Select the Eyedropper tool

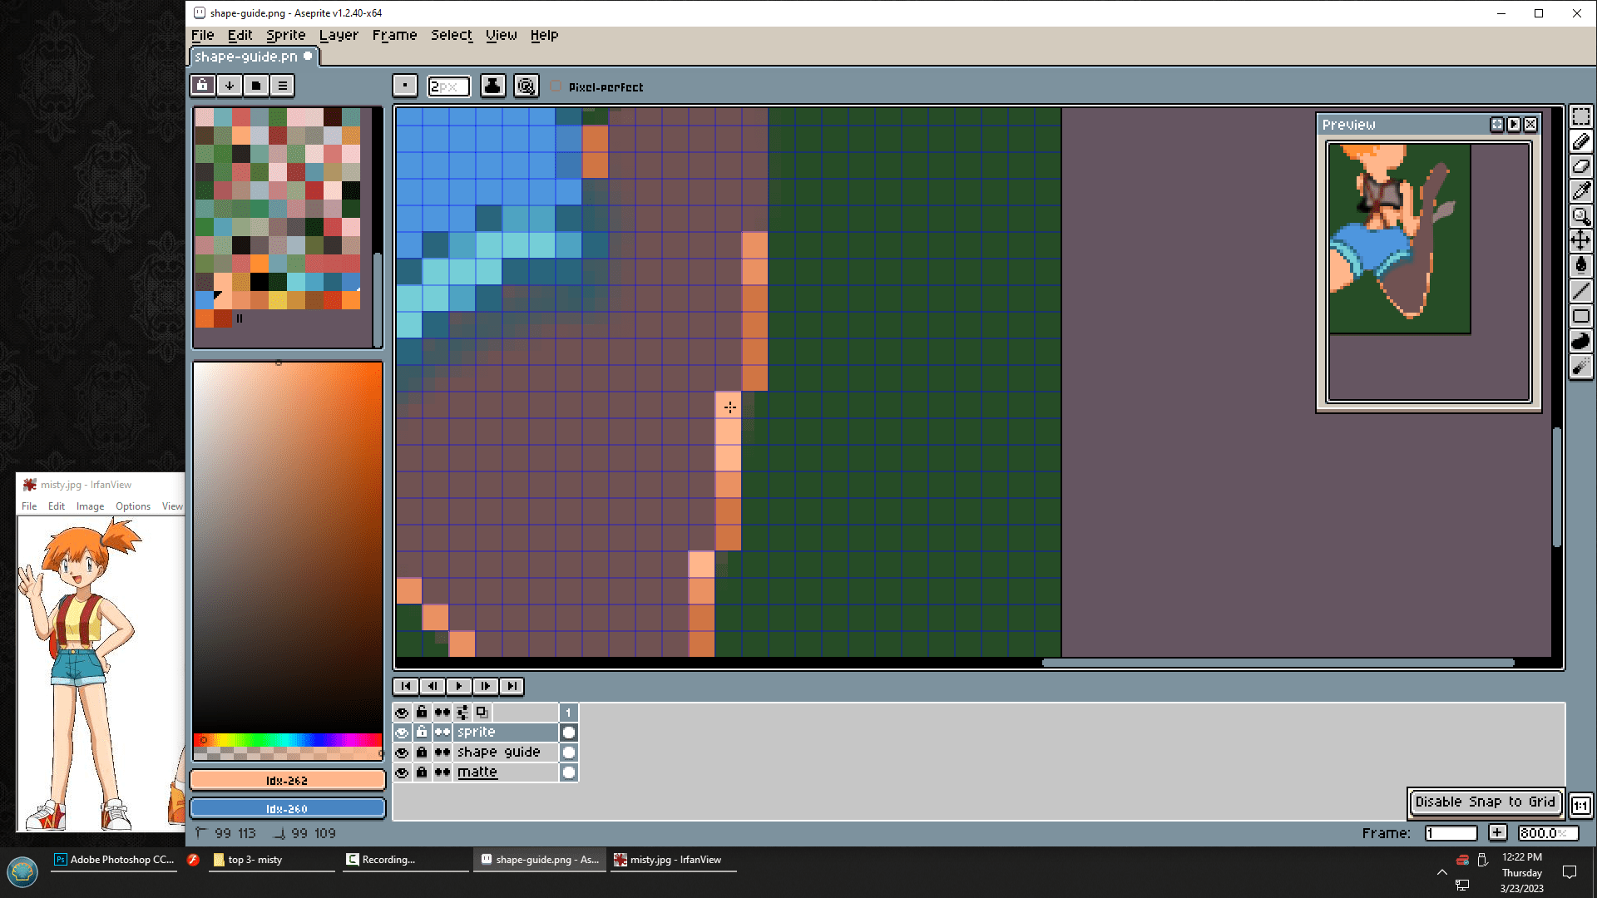(1580, 191)
